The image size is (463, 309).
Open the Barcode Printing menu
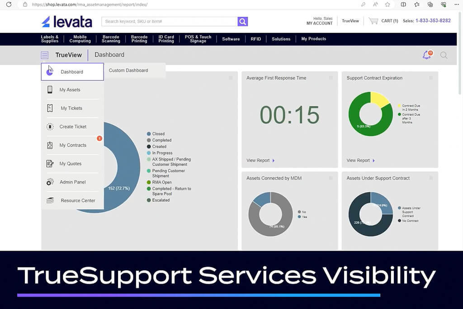point(139,39)
